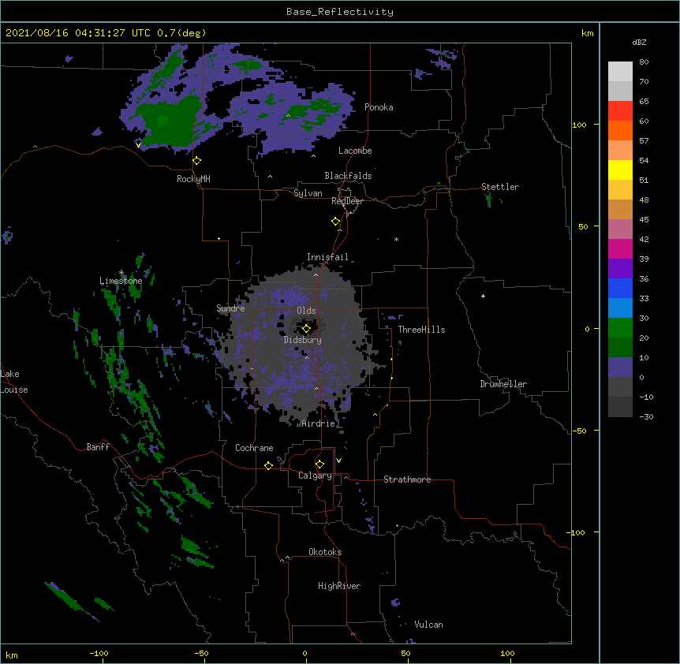Screen dimensions: 680x664
Task: Click the Innisfail label
Action: coord(327,257)
